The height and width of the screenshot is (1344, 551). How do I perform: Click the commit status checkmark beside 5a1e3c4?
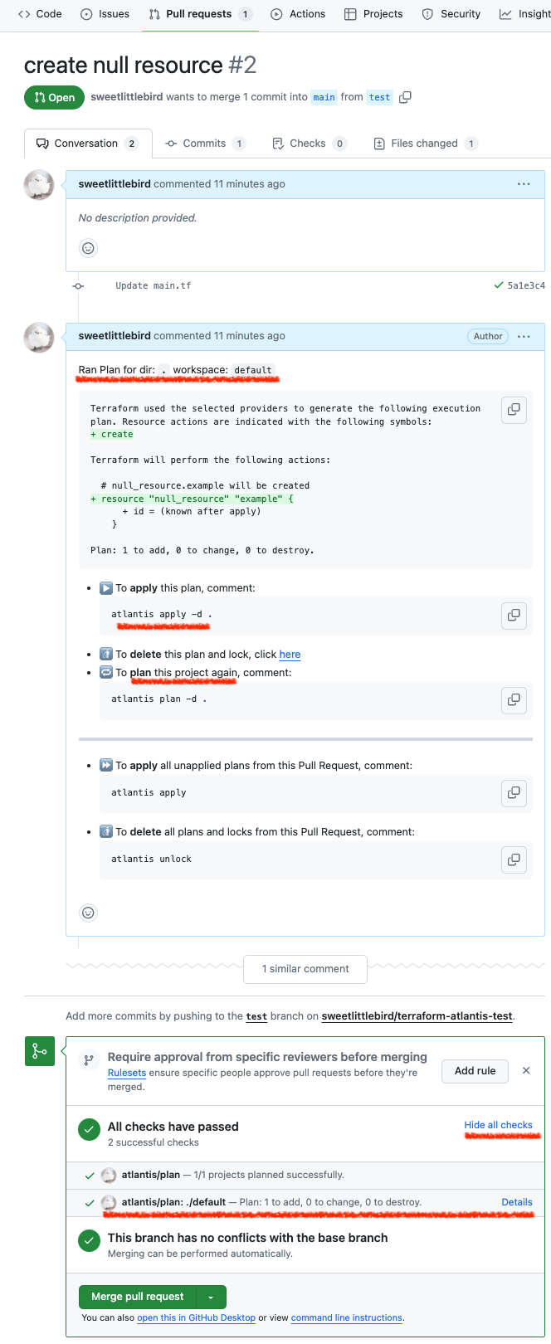499,285
